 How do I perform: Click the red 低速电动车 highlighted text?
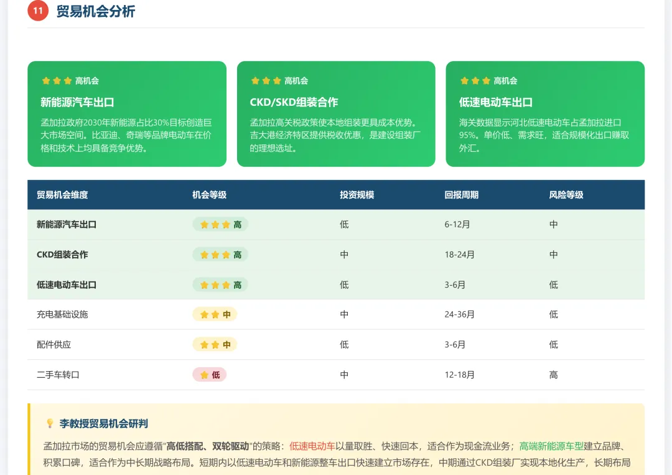(312, 446)
